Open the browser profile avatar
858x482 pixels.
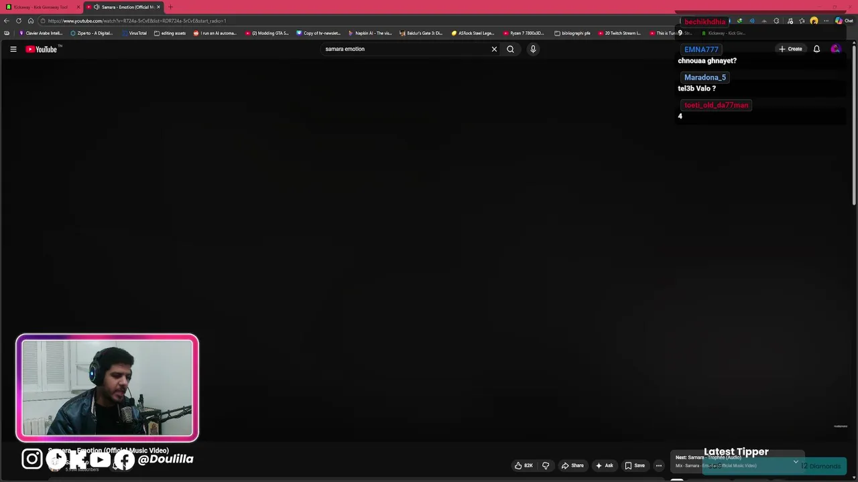(x=814, y=21)
